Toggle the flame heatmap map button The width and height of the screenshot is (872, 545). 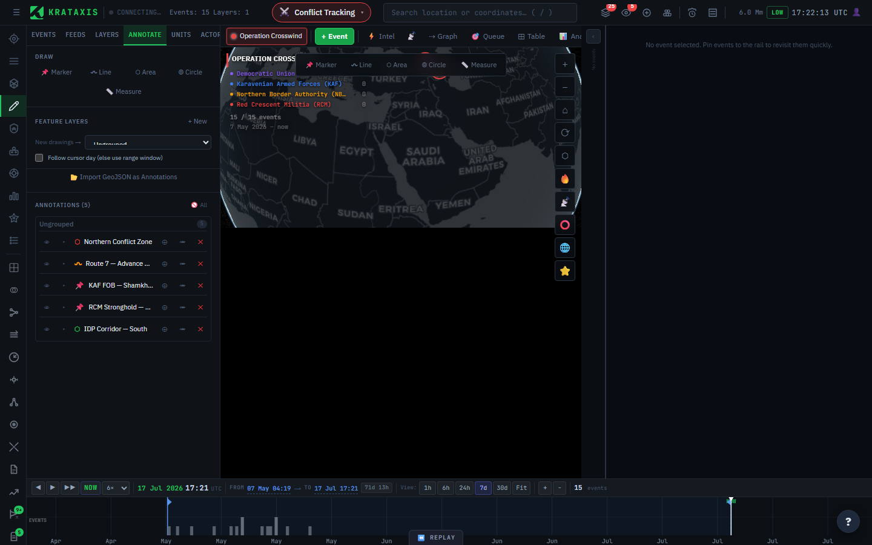coord(565,179)
